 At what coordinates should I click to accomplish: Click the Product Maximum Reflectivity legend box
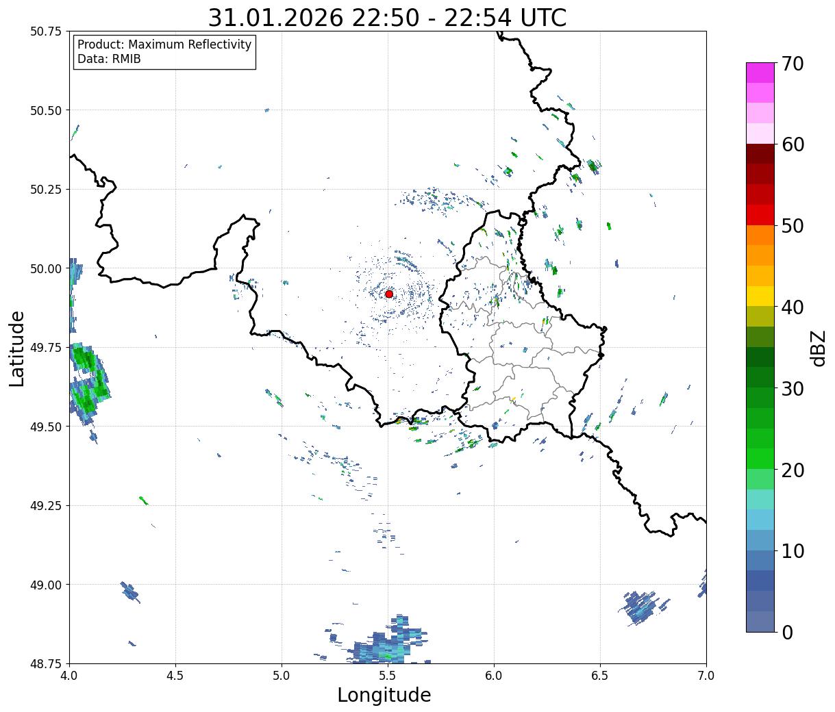[x=164, y=52]
